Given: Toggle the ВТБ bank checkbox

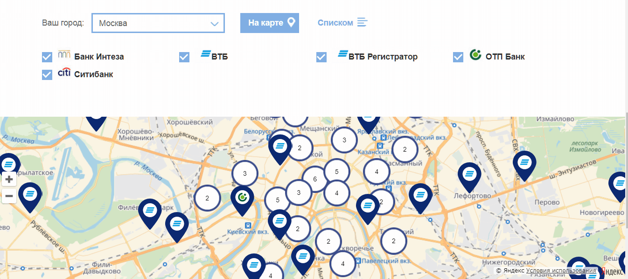Looking at the screenshot, I should [184, 57].
